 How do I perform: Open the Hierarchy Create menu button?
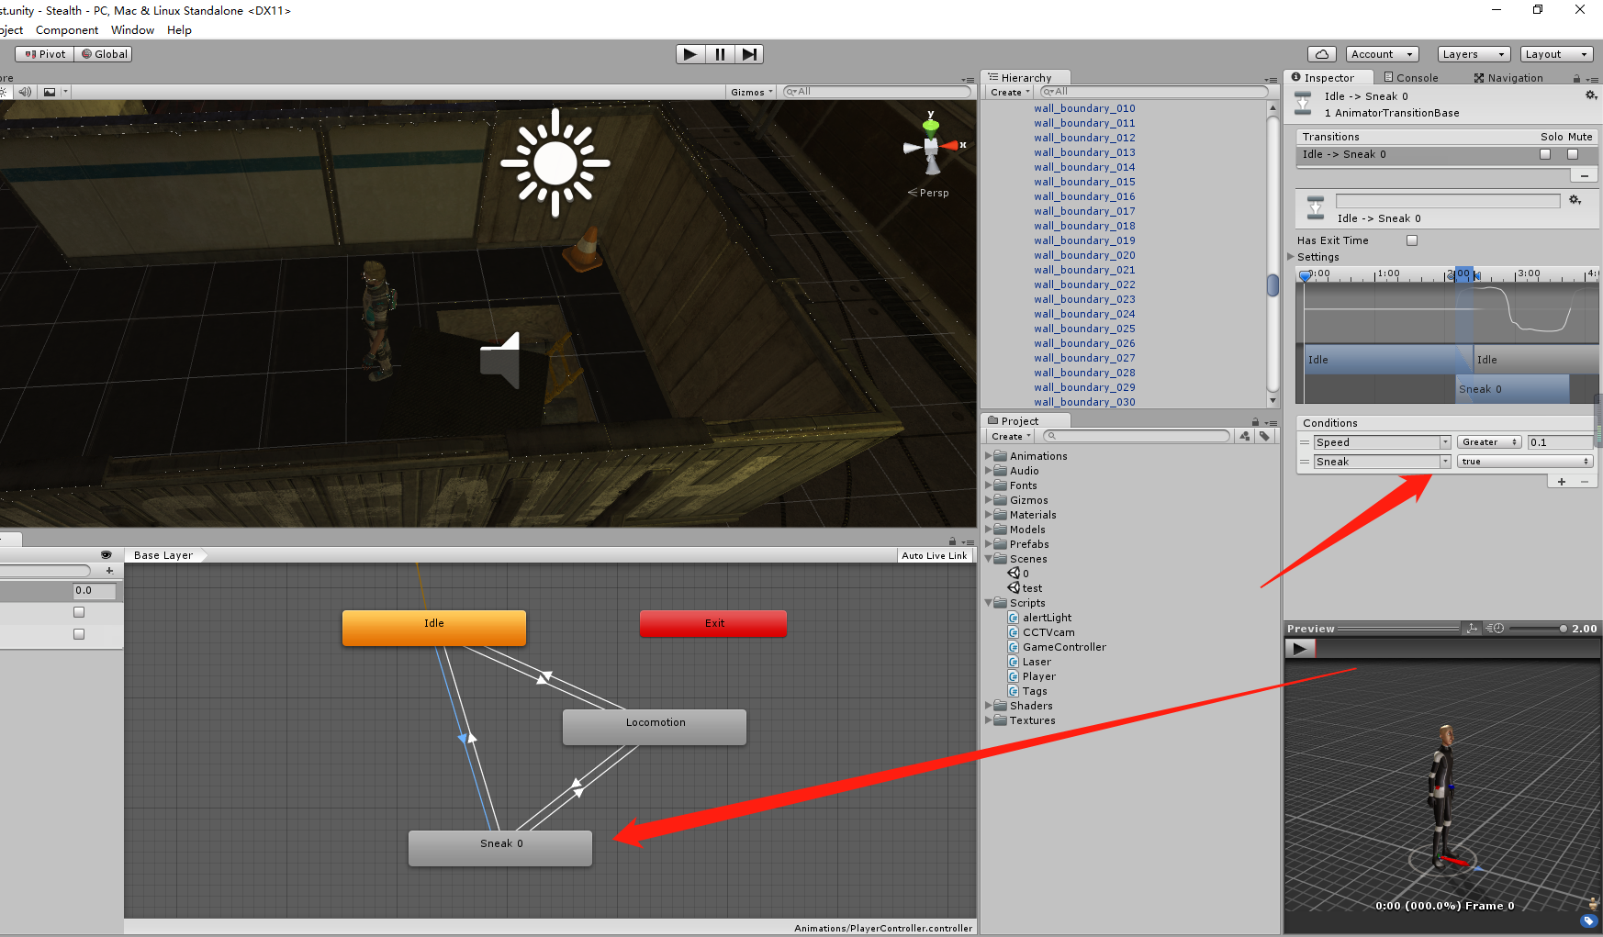click(x=1010, y=92)
